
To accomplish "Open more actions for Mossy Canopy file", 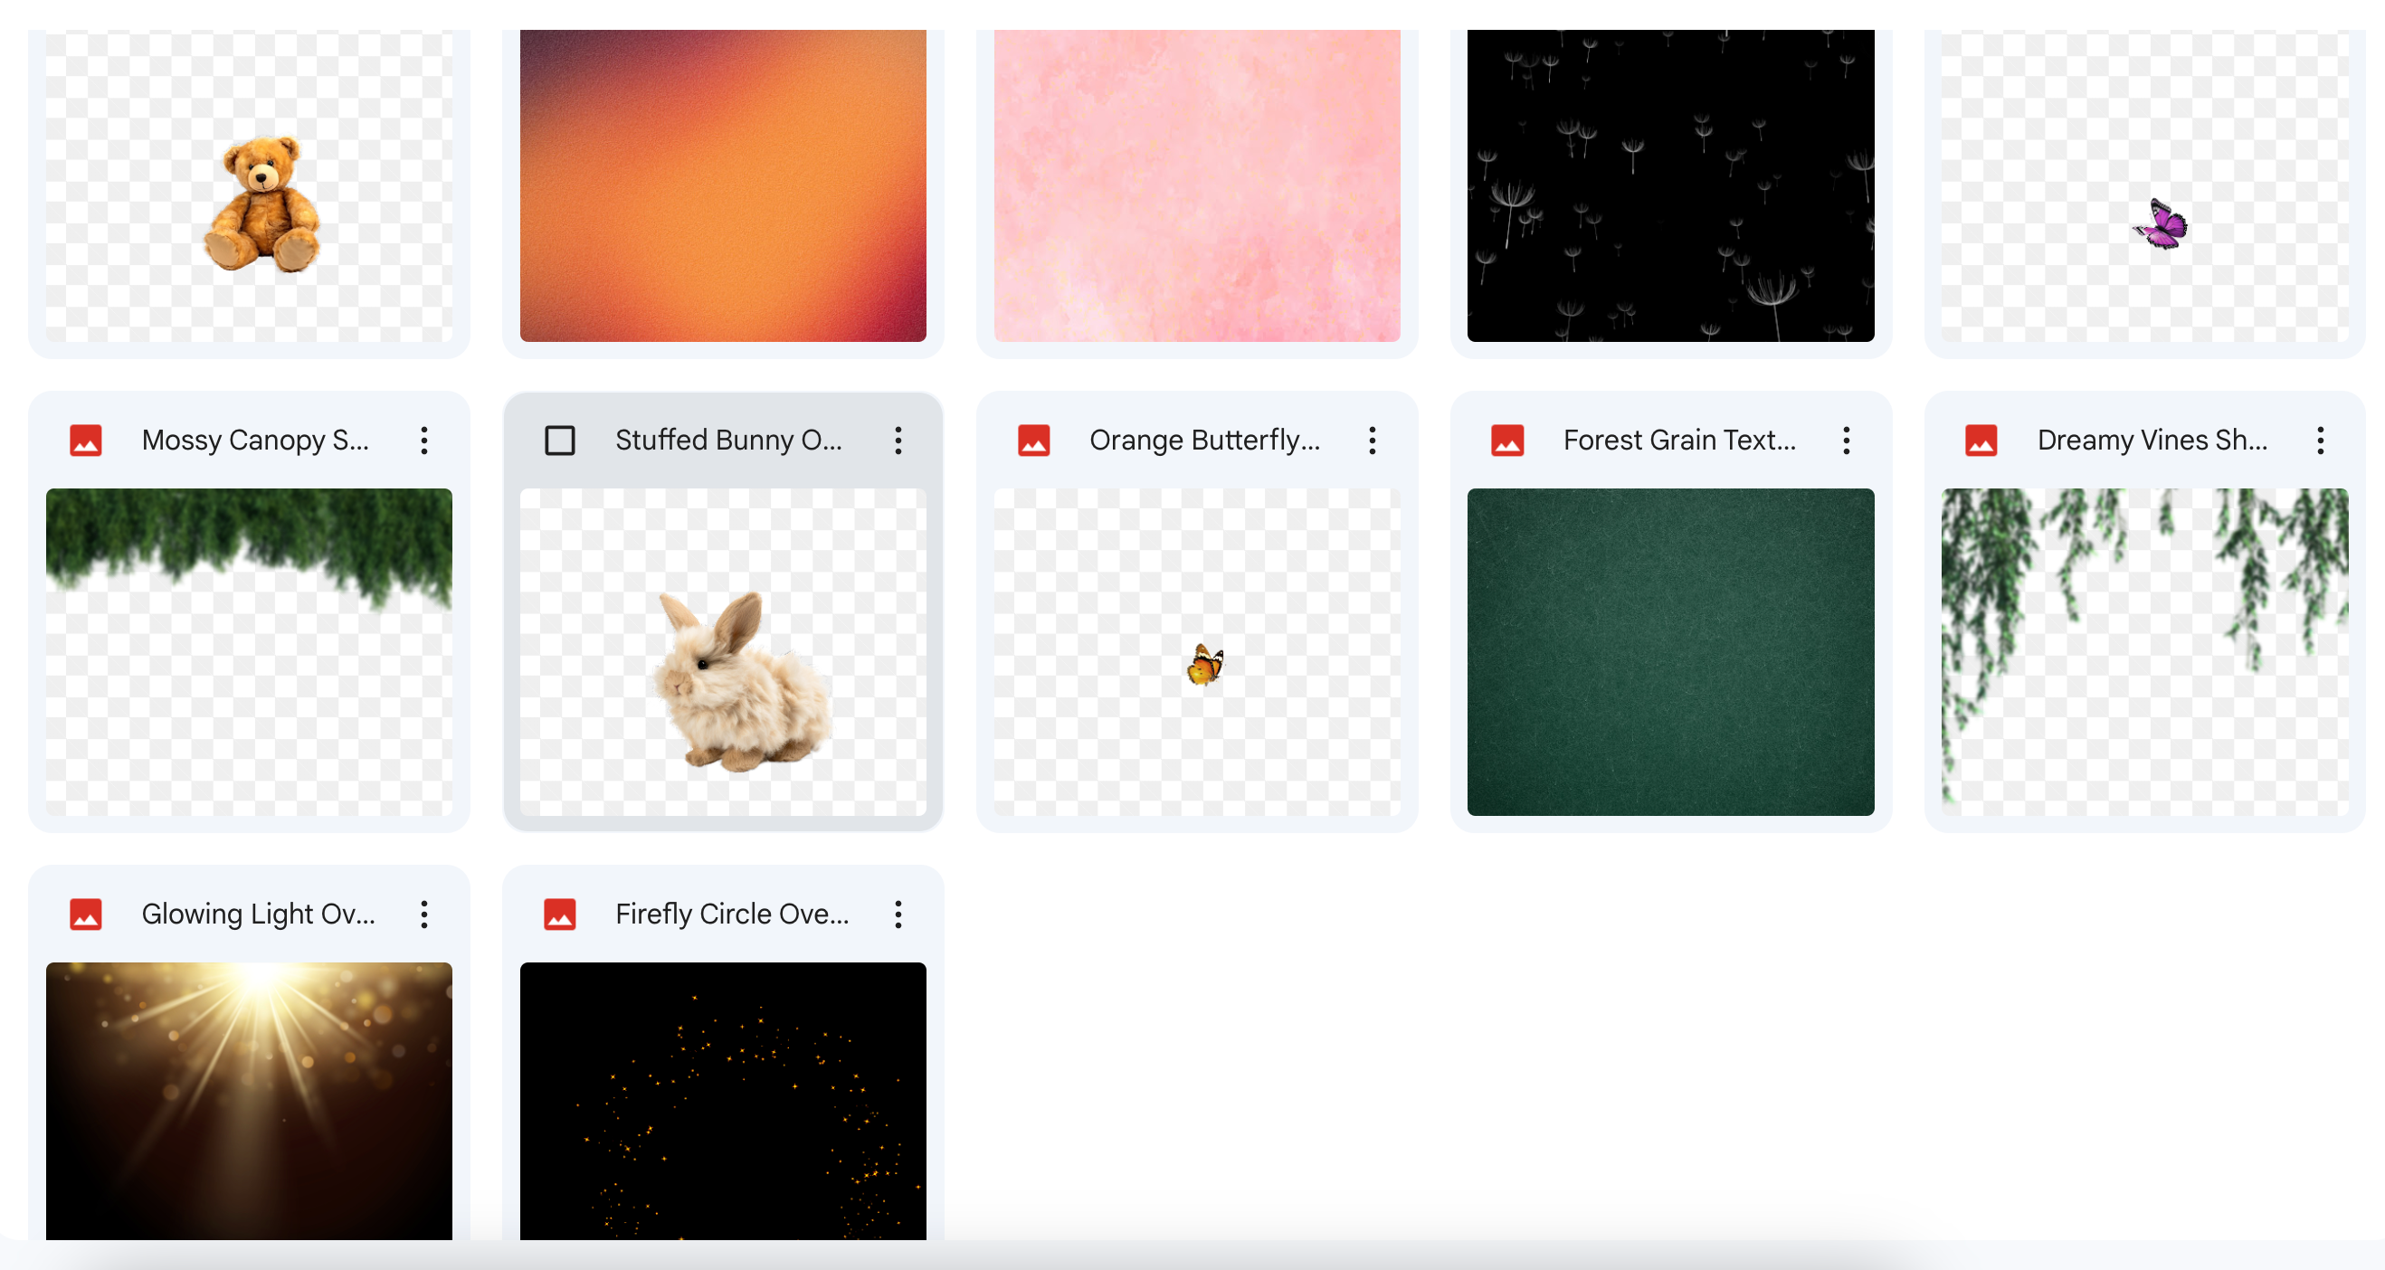I will (x=424, y=441).
